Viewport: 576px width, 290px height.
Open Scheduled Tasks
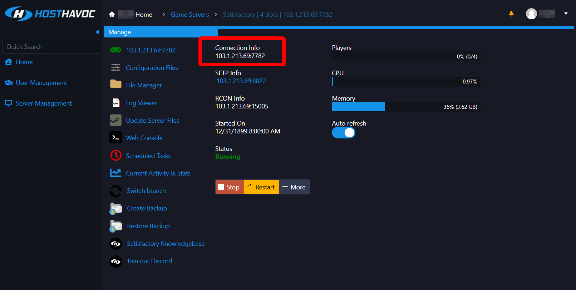[148, 156]
